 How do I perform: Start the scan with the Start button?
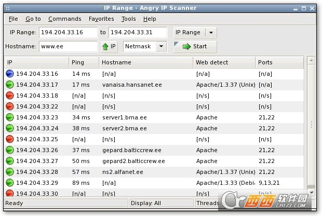(x=195, y=47)
